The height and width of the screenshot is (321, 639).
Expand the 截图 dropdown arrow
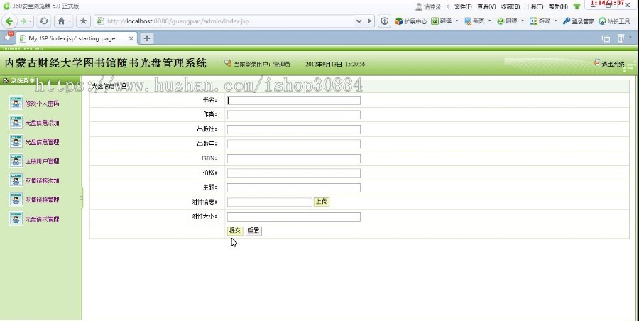tap(489, 21)
